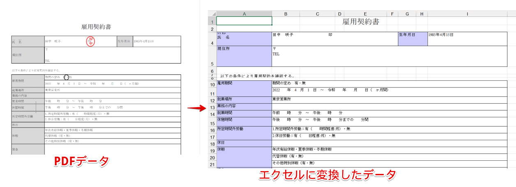
Task: Click the 1985年4月15日 date in the PDF
Action: click(143, 42)
